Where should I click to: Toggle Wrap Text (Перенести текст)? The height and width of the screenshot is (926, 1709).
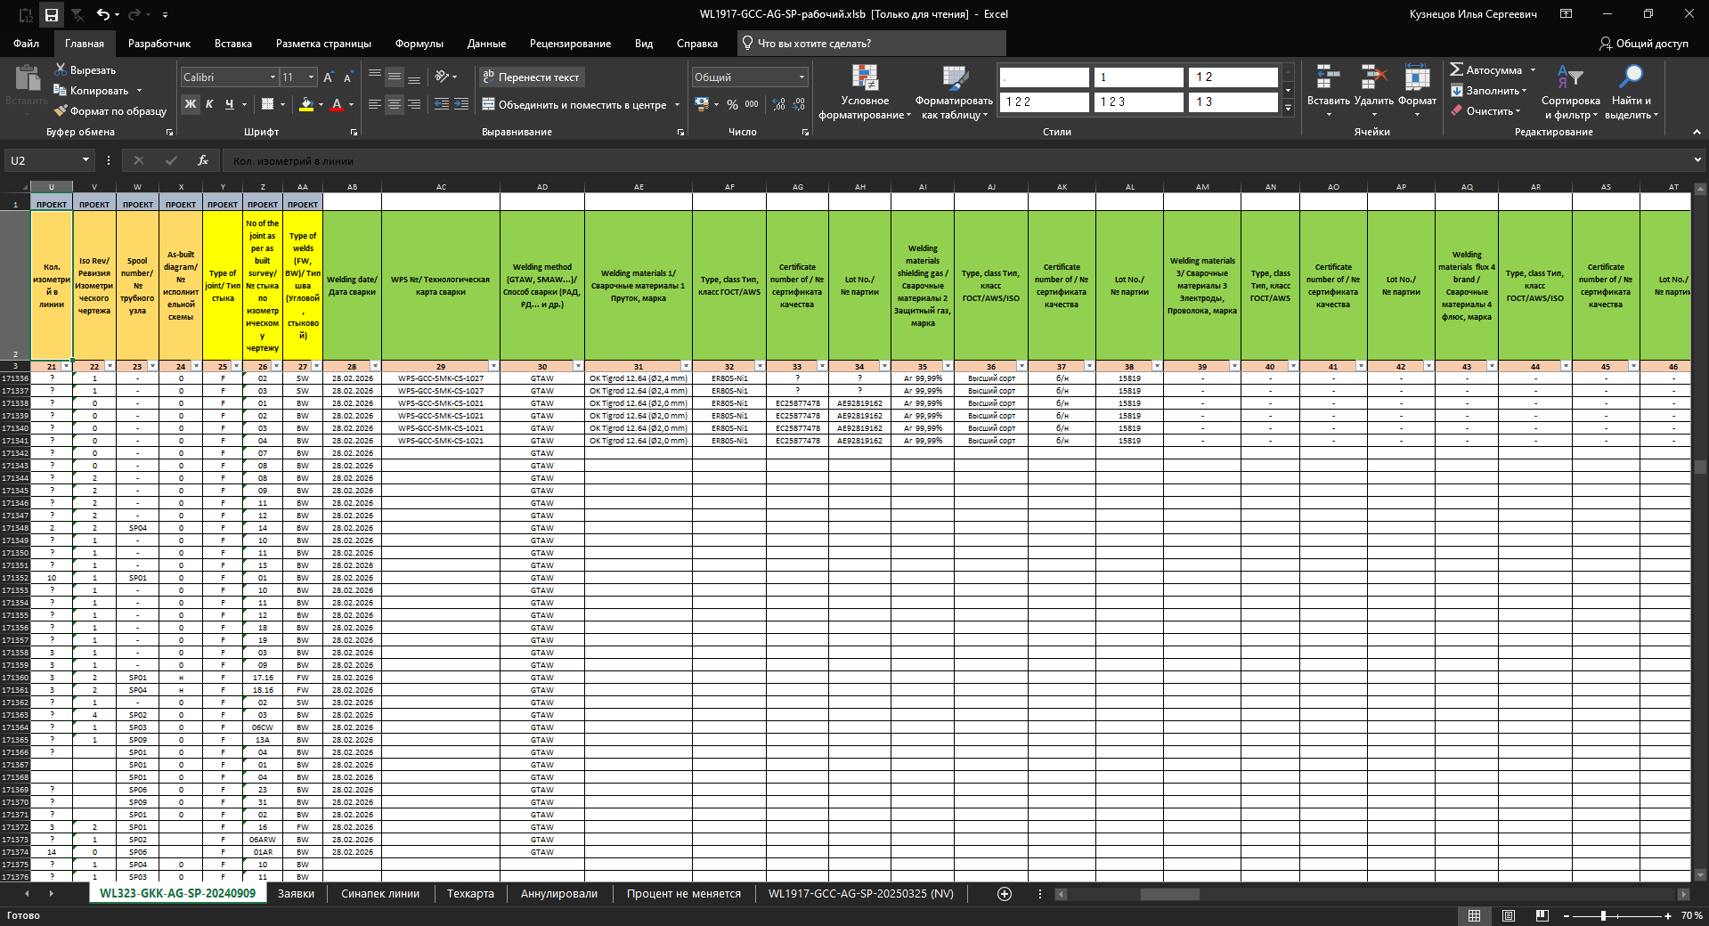[x=531, y=77]
